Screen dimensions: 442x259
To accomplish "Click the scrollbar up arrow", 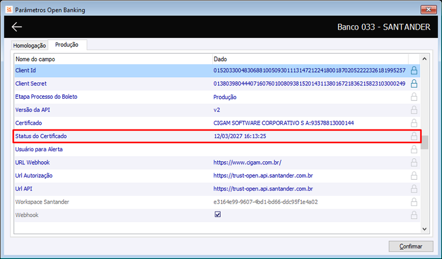I will [424, 59].
